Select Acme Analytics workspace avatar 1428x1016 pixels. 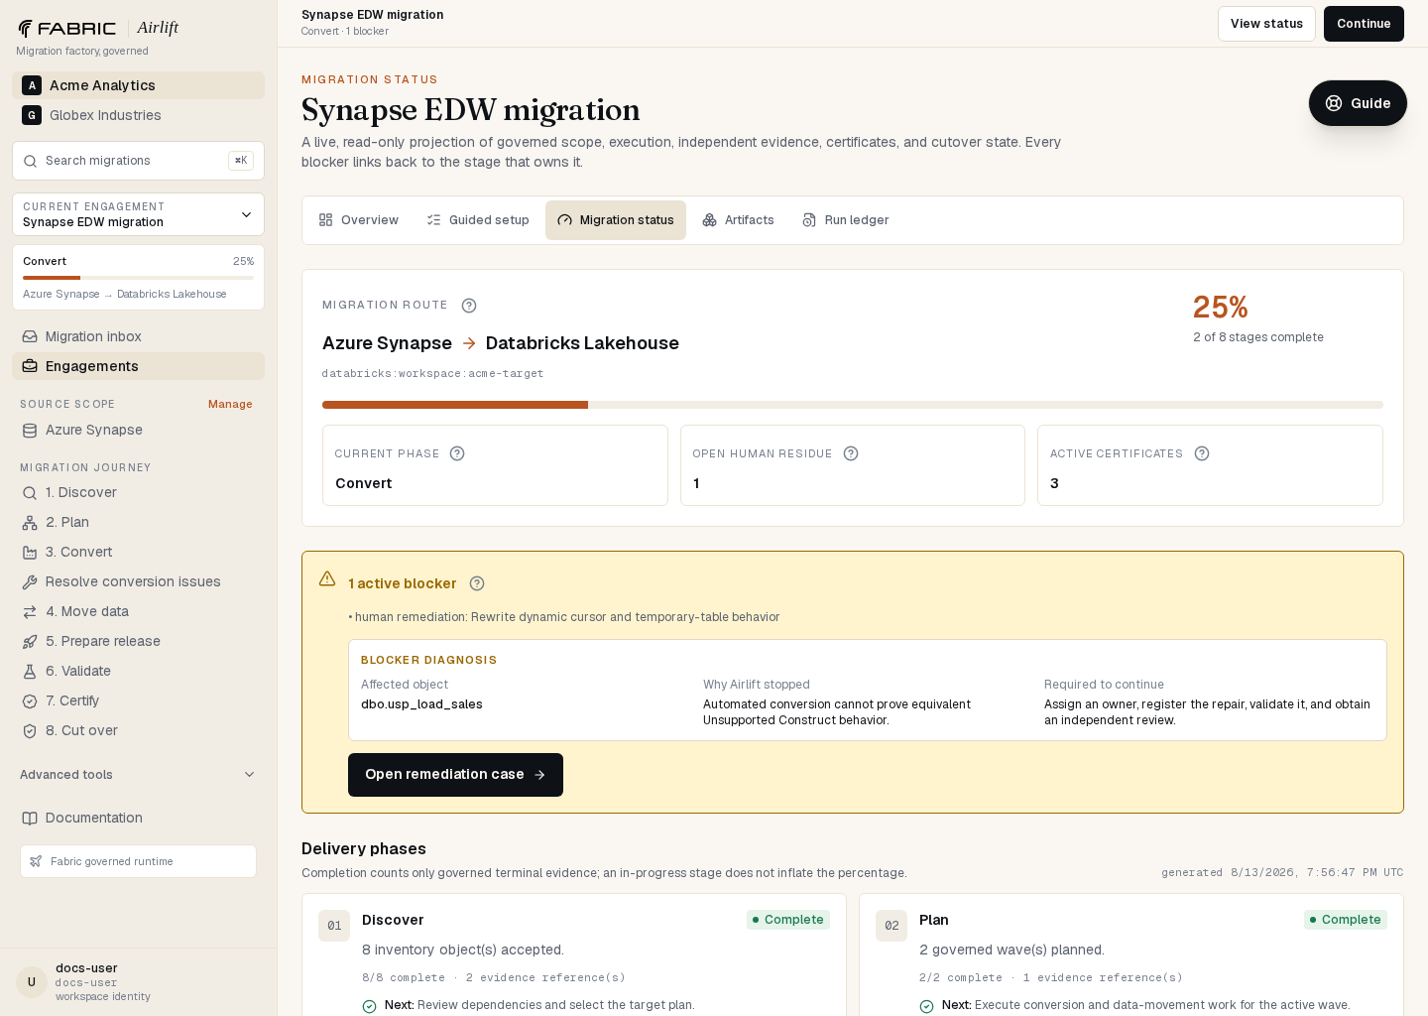click(32, 85)
